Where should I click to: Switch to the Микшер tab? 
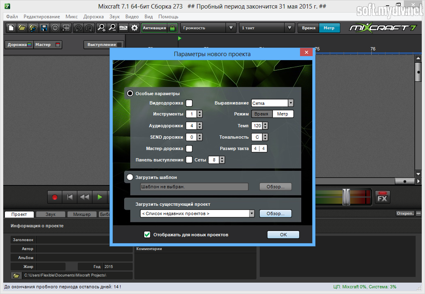click(82, 214)
